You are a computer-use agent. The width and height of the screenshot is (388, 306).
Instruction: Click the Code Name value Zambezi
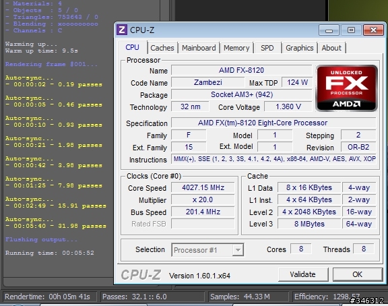click(208, 82)
